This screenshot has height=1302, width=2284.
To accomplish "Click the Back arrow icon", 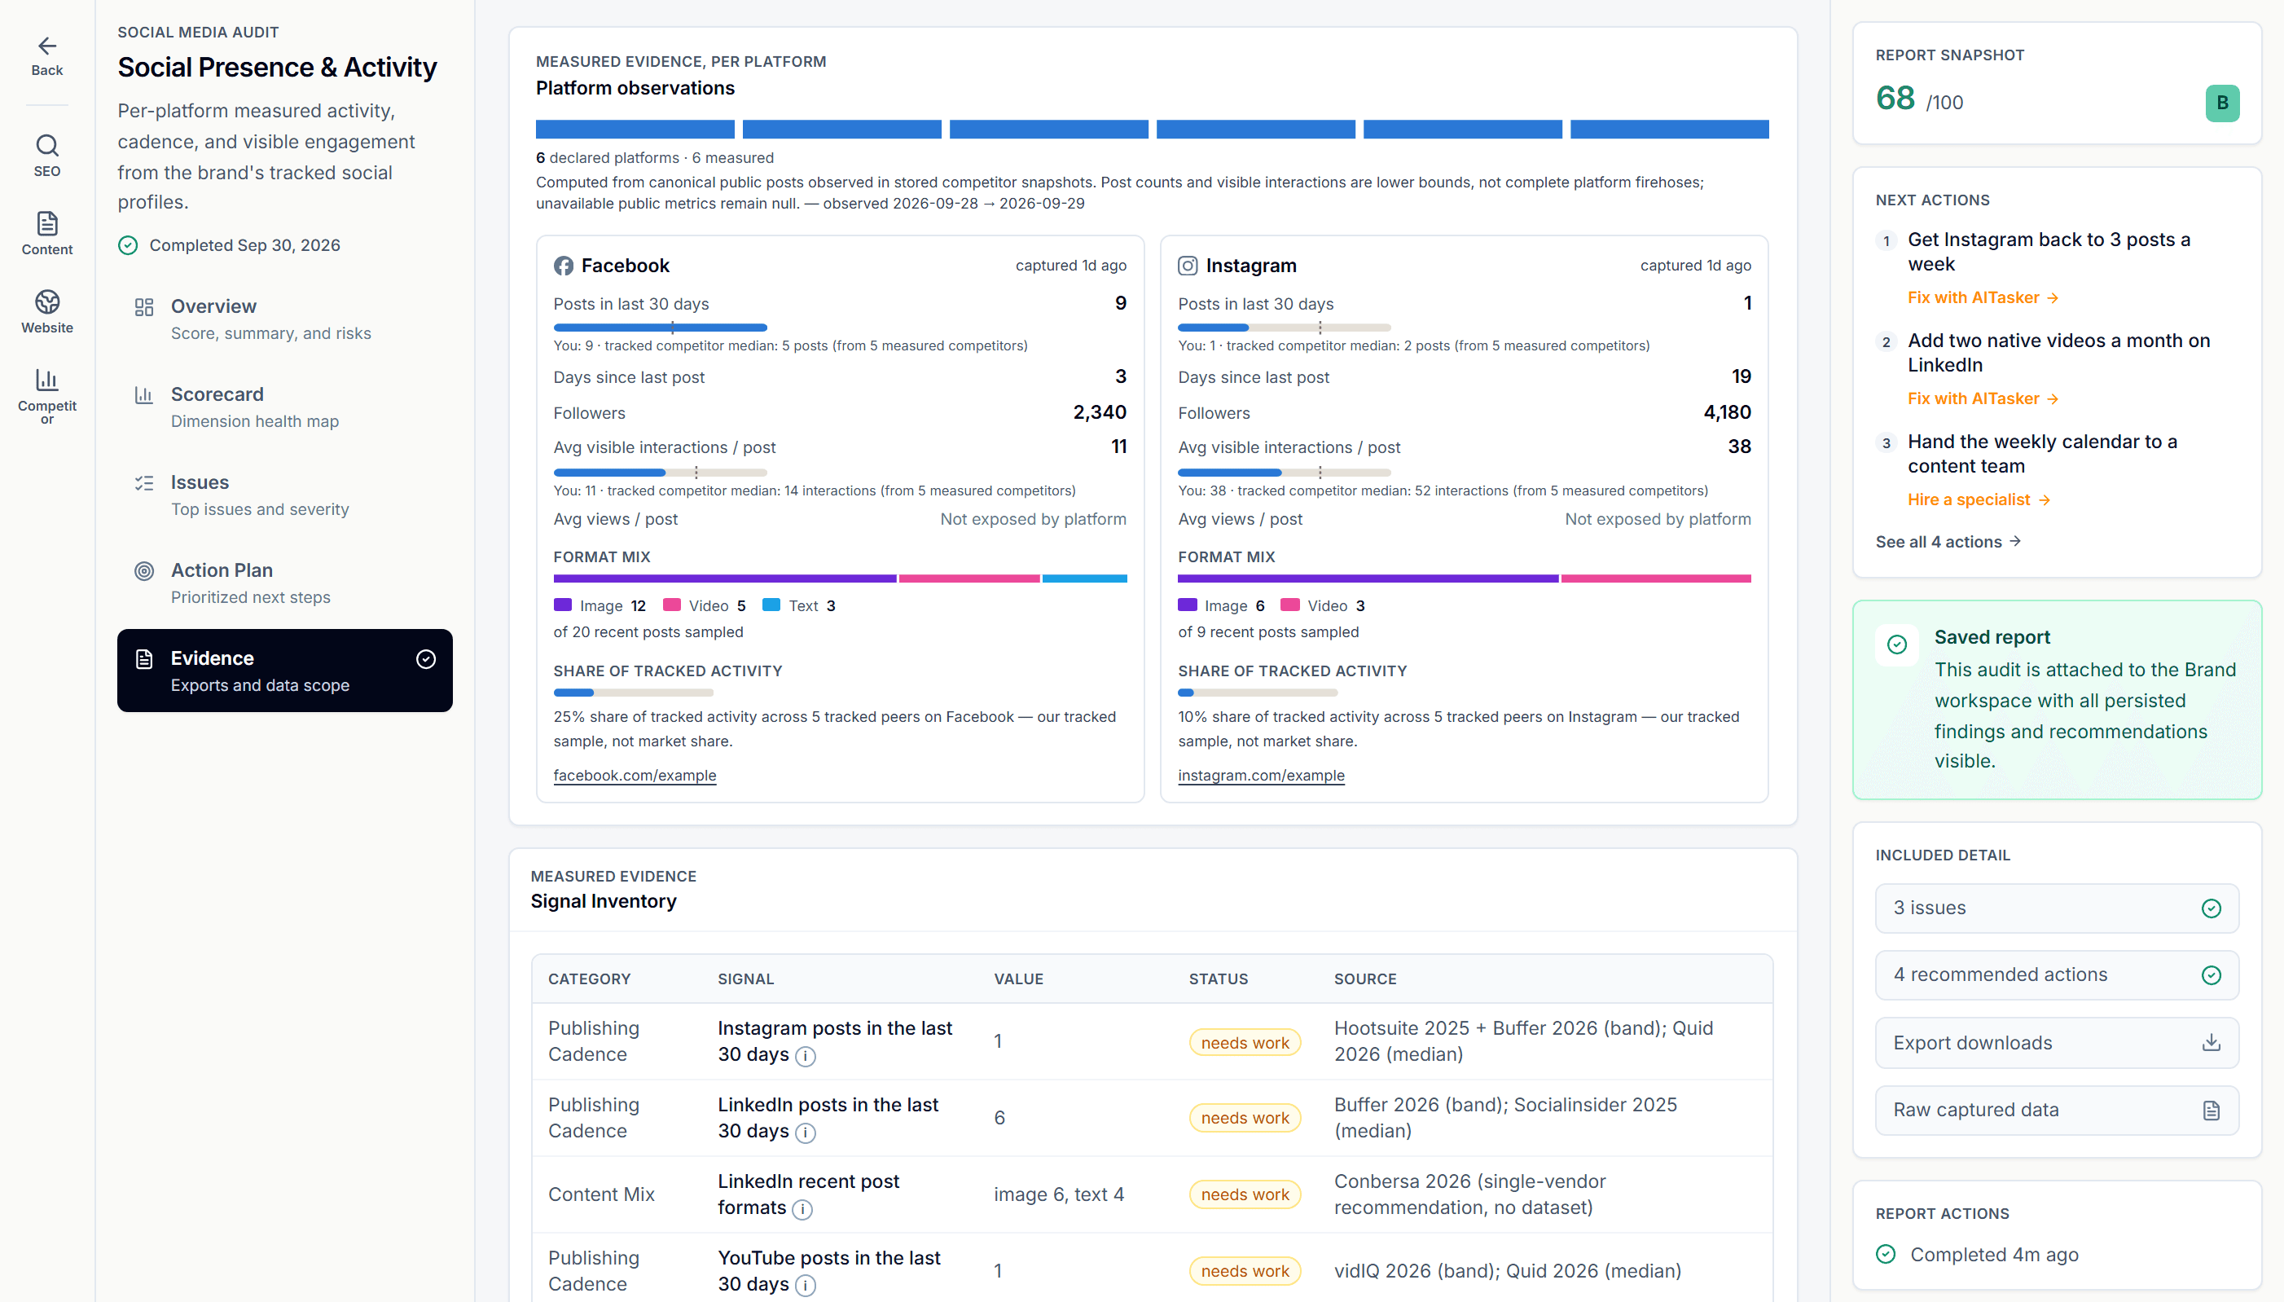I will pyautogui.click(x=46, y=46).
